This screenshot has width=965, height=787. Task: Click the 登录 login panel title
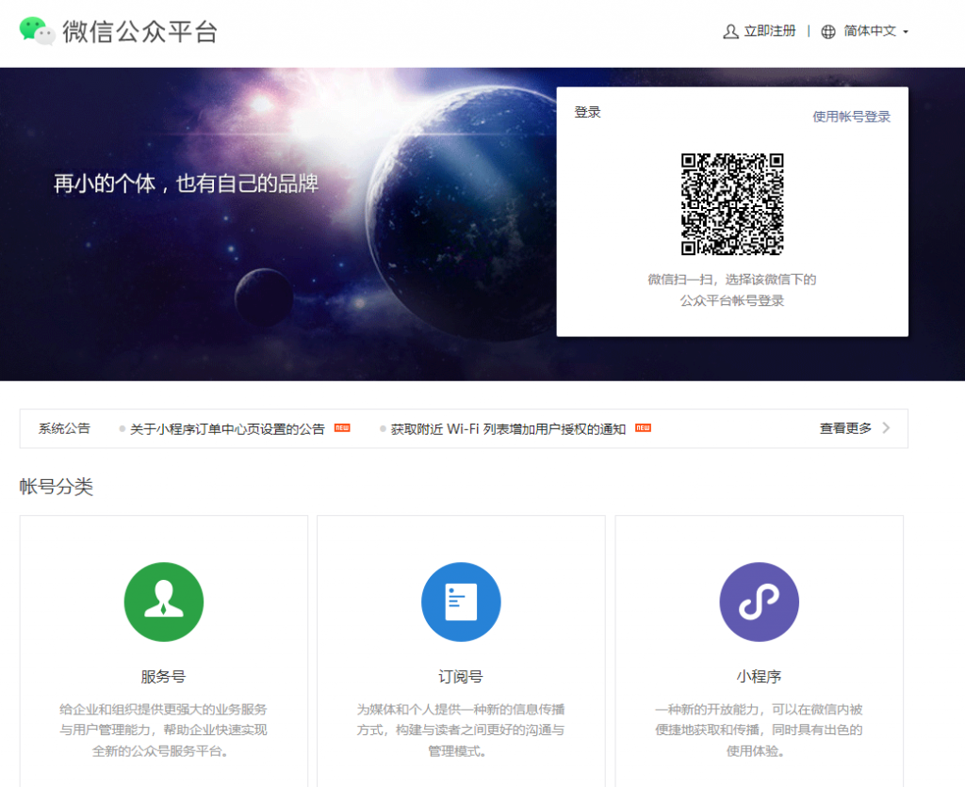tap(586, 111)
